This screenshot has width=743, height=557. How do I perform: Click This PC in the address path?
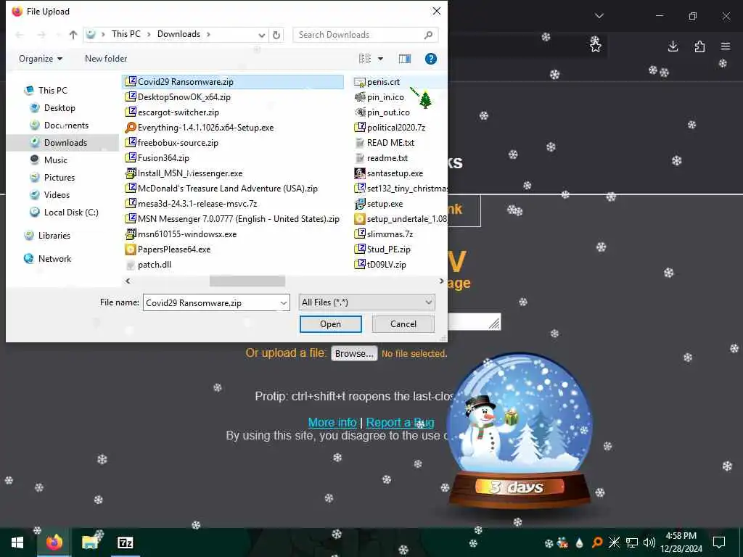pyautogui.click(x=126, y=34)
